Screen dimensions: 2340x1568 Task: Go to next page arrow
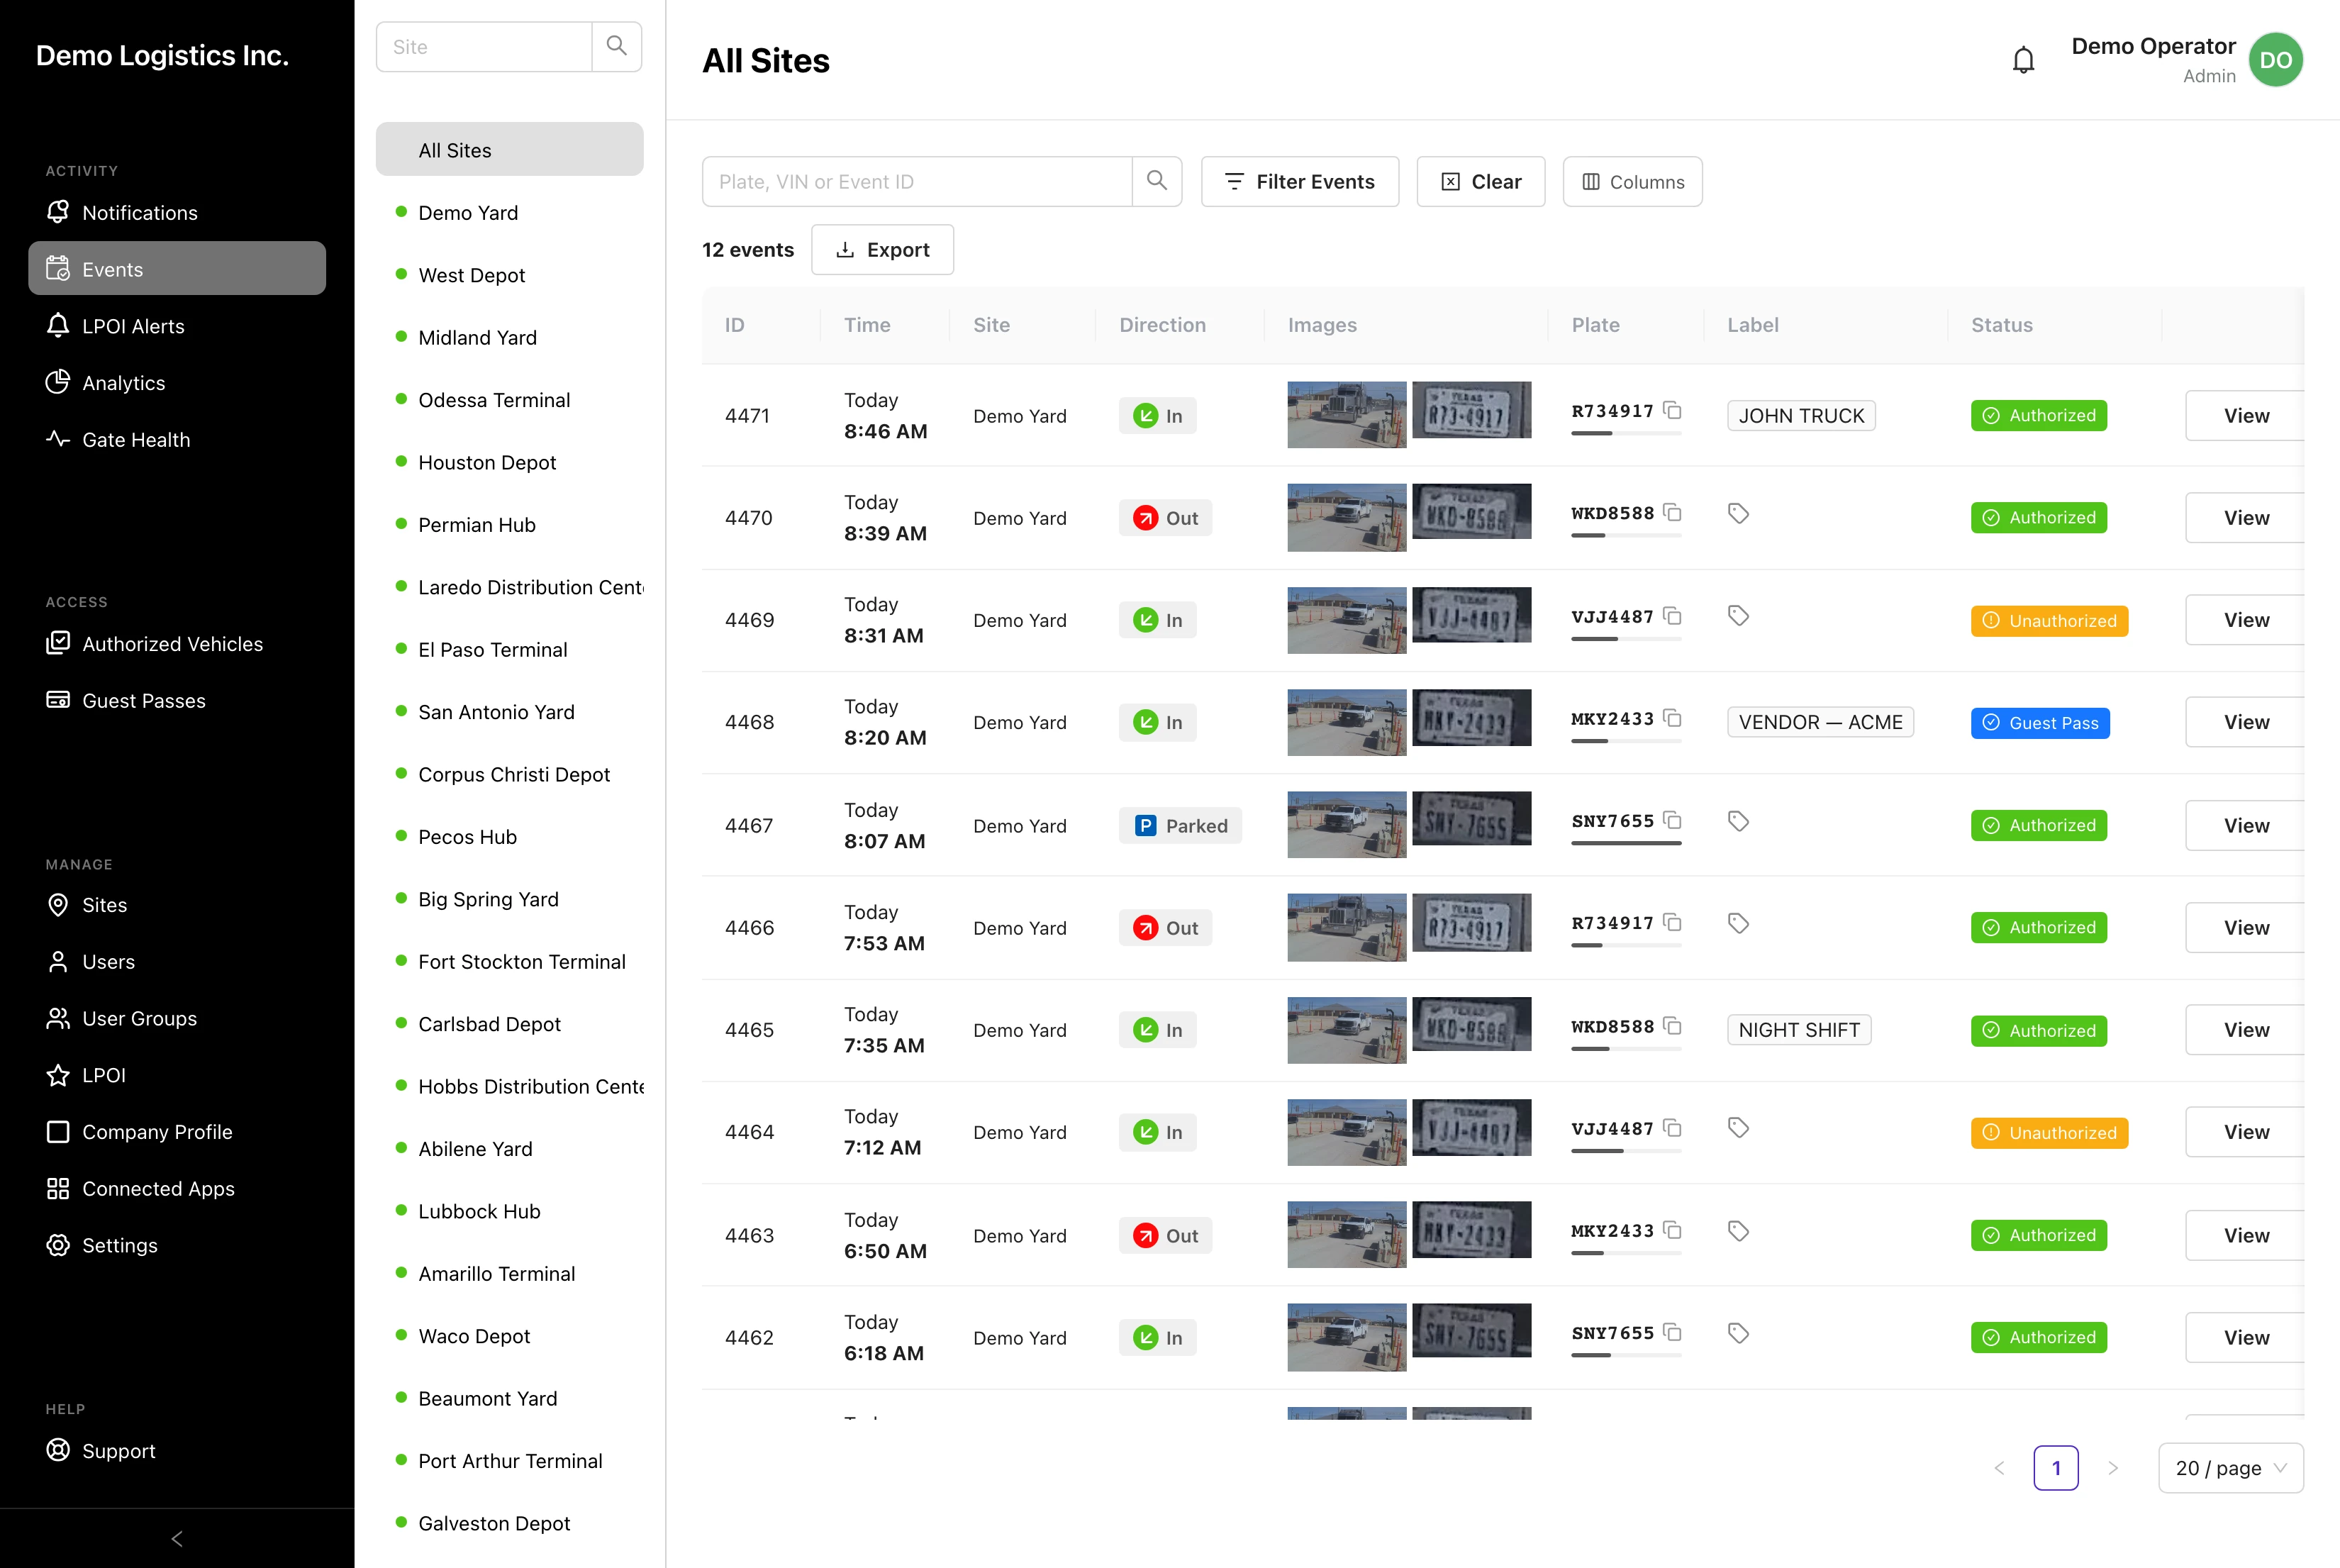(2112, 1468)
